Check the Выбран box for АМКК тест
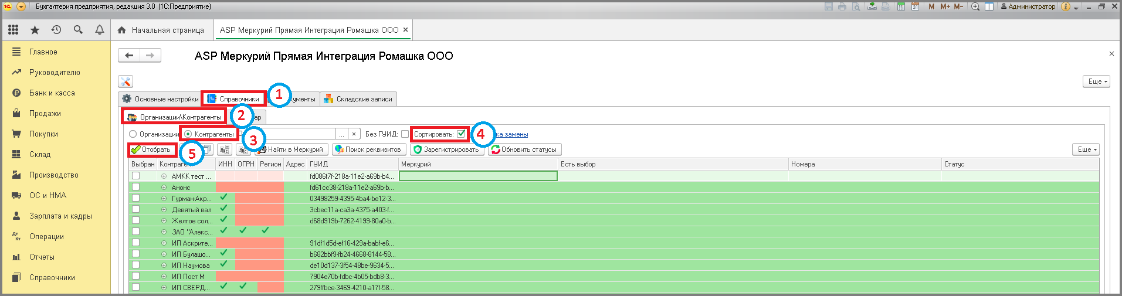1122x296 pixels. 135,176
